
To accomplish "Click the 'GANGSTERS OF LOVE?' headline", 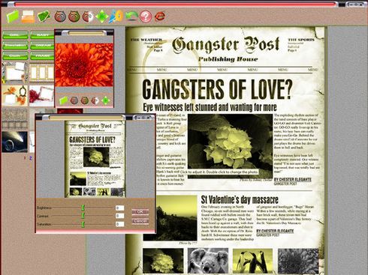I will tap(217, 89).
